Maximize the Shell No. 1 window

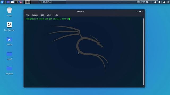point(140,11)
